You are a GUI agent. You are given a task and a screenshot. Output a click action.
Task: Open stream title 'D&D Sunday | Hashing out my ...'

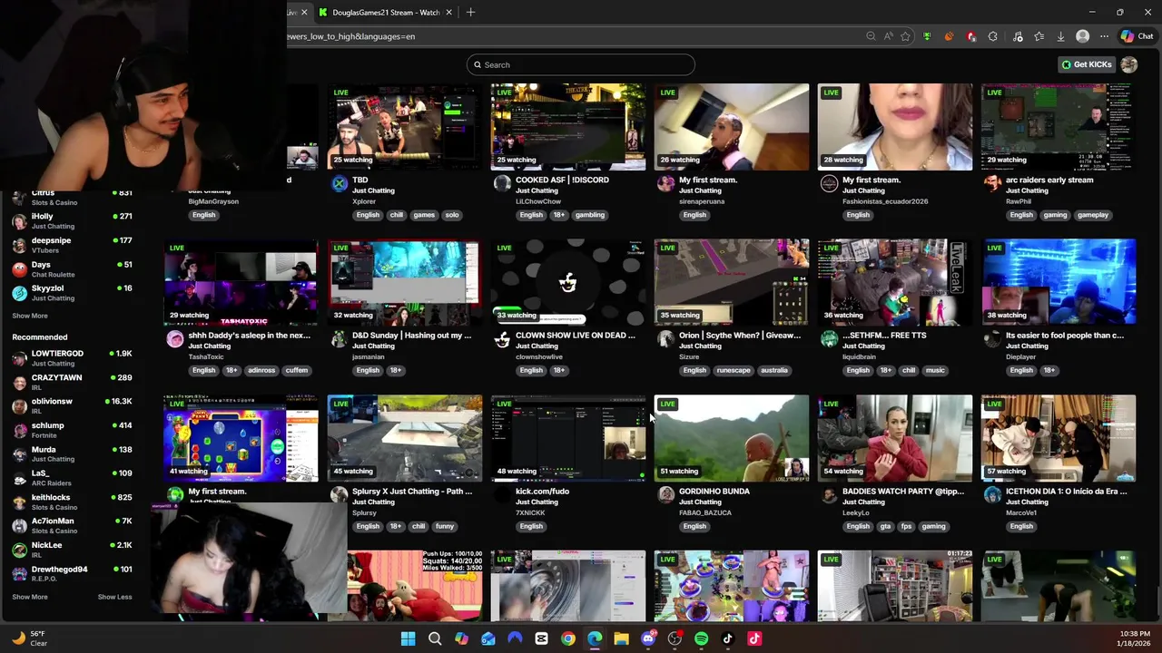(x=412, y=336)
